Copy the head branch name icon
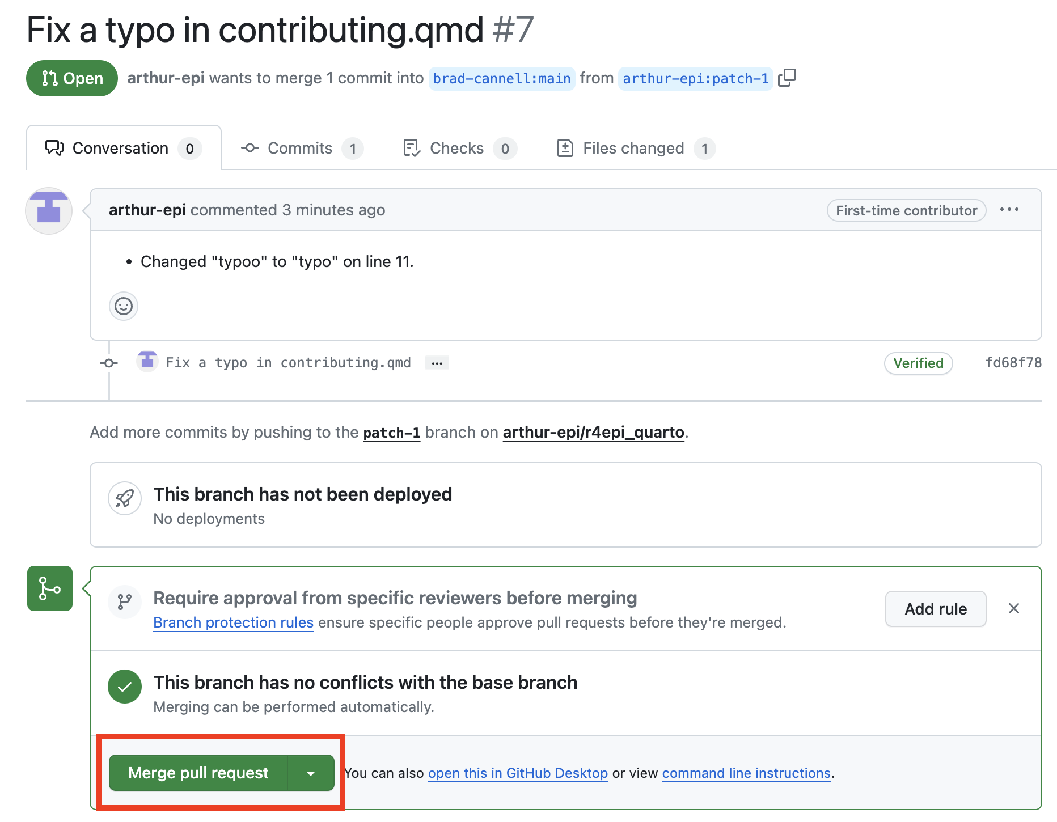Screen dimensions: 1057x822 tap(787, 78)
